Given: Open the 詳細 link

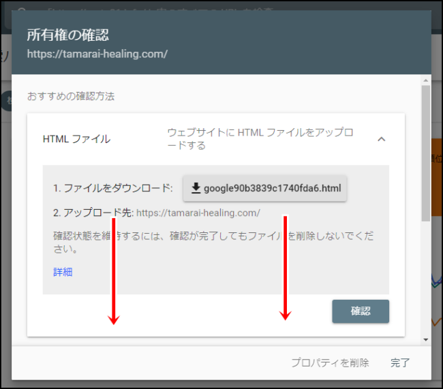Looking at the screenshot, I should (x=63, y=272).
